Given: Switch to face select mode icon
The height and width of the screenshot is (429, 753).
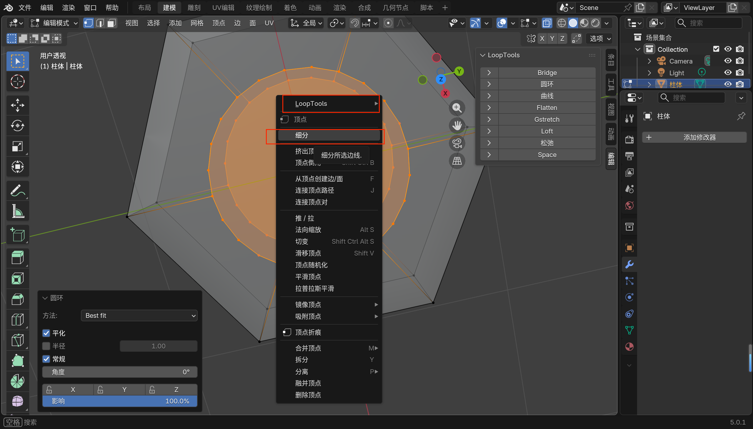Looking at the screenshot, I should coord(111,23).
